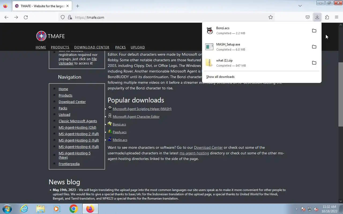Open the Save to Pocket icon
Image resolution: width=343 pixels, height=214 pixels.
tap(308, 17)
